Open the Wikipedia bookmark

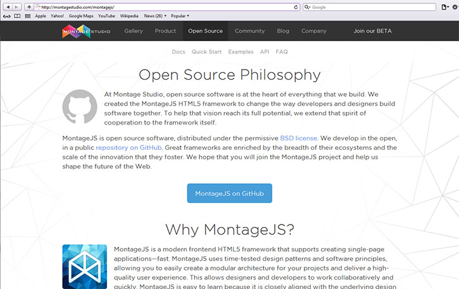[129, 16]
